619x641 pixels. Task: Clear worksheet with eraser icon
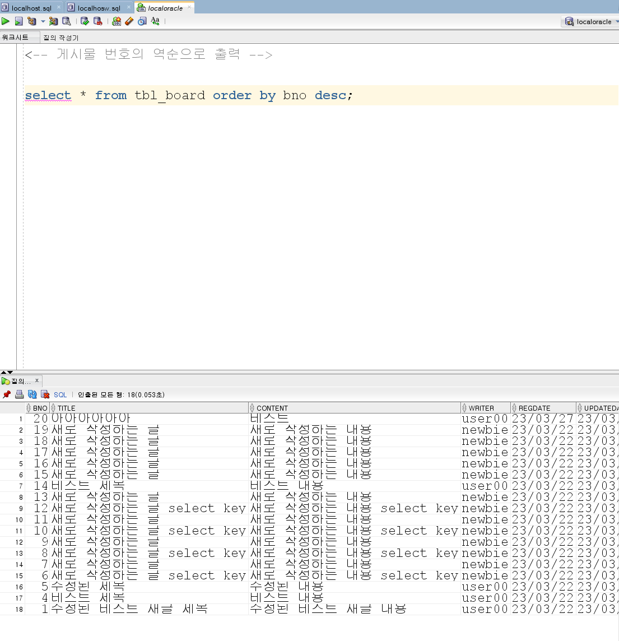pyautogui.click(x=129, y=21)
